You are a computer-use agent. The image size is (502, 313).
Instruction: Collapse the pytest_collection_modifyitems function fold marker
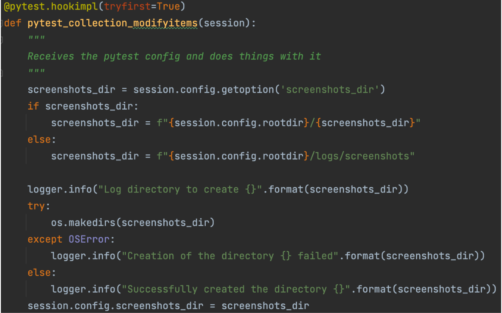click(x=2, y=23)
